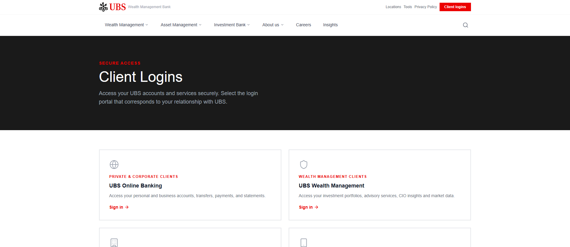Click the building icon on lower left card
The width and height of the screenshot is (570, 247).
point(114,243)
